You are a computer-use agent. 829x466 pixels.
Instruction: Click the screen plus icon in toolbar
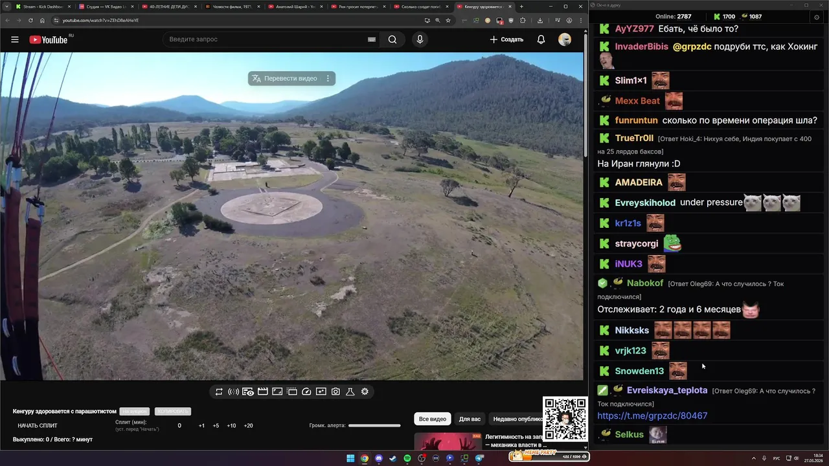(321, 392)
